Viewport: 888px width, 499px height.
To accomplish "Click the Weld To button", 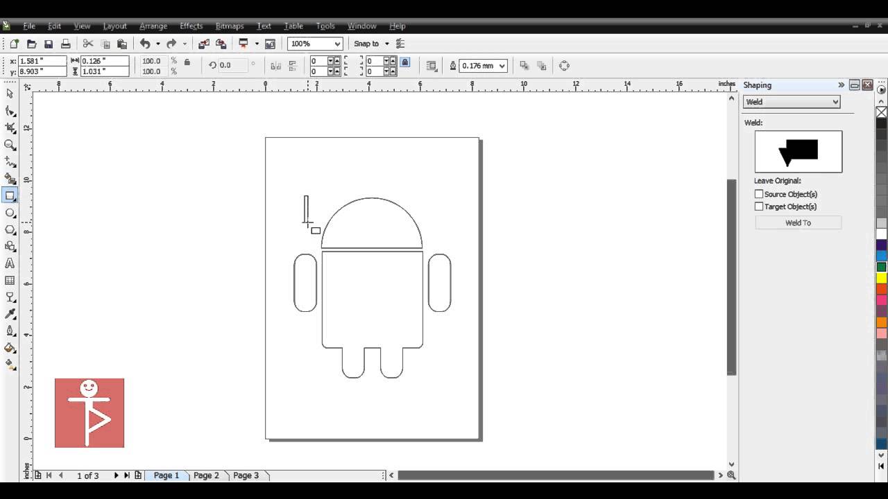I will [798, 222].
